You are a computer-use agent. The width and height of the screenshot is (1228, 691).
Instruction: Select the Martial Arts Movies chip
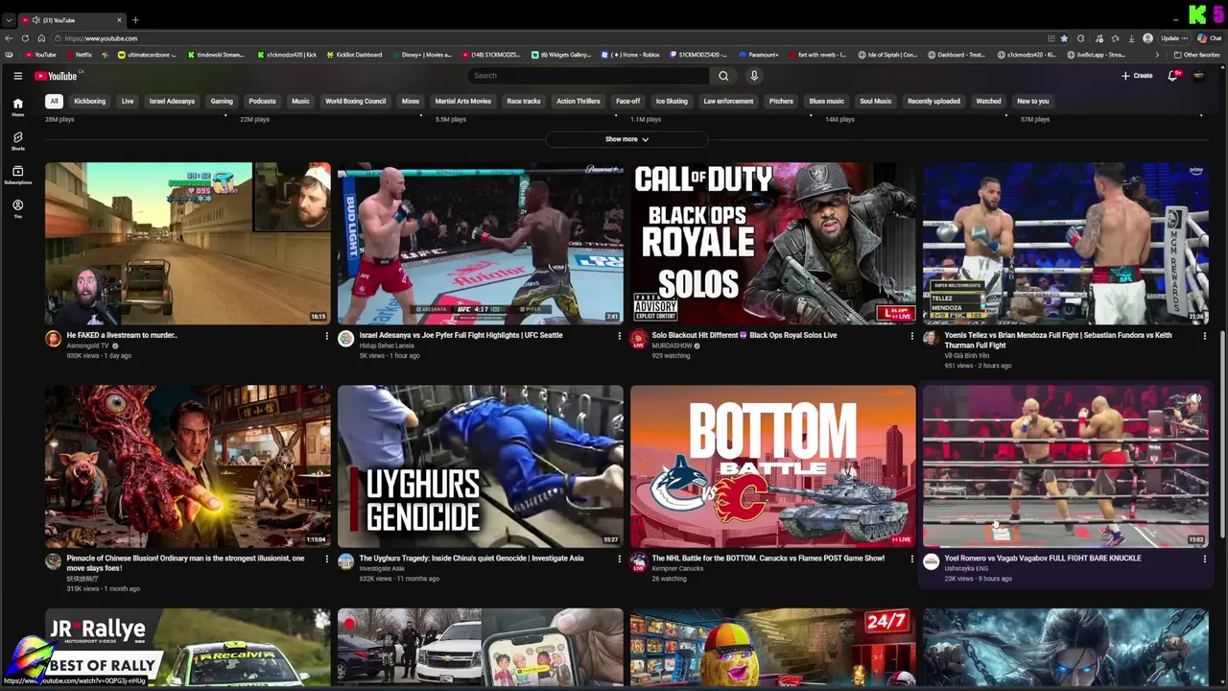pyautogui.click(x=462, y=101)
